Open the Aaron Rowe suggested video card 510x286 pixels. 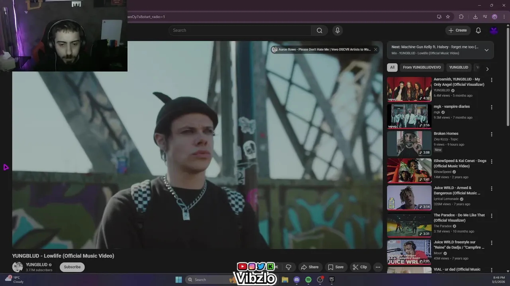point(321,50)
